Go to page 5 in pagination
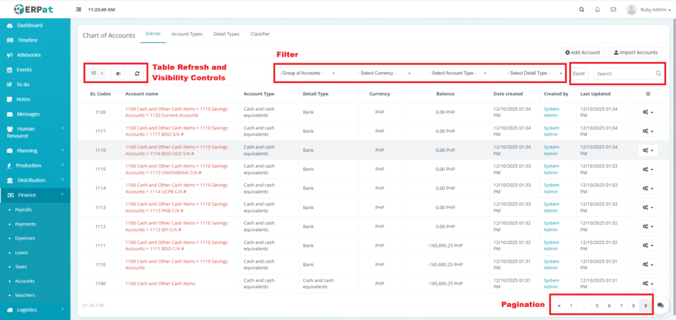 pyautogui.click(x=597, y=305)
